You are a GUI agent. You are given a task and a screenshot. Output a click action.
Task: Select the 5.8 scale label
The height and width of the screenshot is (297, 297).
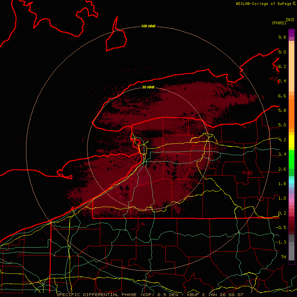pos(282,110)
